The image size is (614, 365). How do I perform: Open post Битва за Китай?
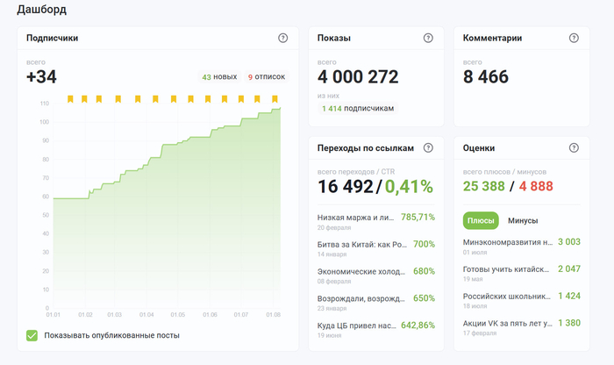click(x=362, y=245)
